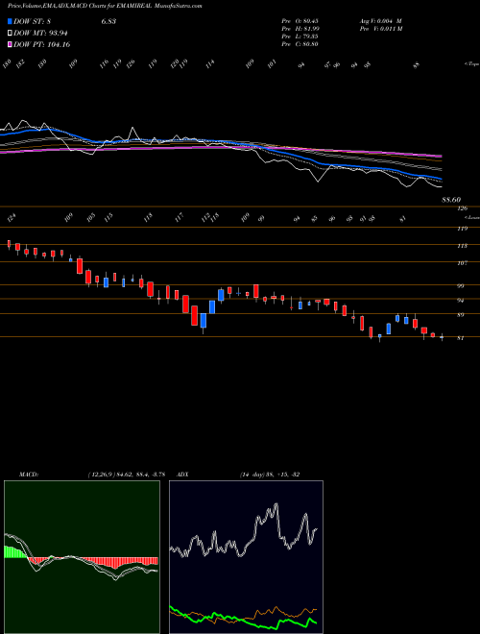Click the magenta DOW PT legend swatch

(10, 44)
